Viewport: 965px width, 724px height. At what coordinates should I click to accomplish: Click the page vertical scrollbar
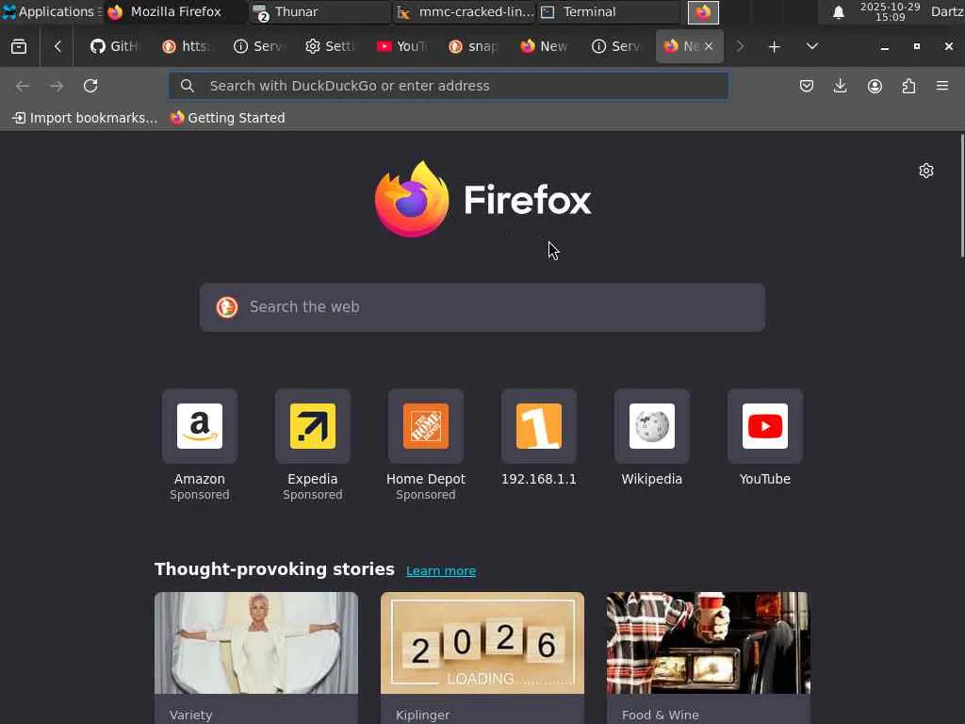tap(961, 195)
